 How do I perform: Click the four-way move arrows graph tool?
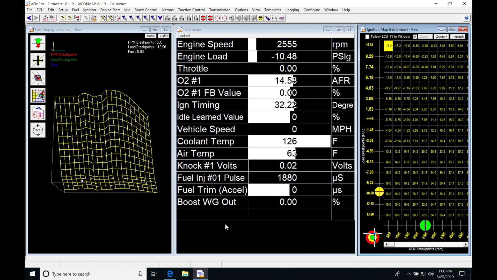tap(38, 60)
